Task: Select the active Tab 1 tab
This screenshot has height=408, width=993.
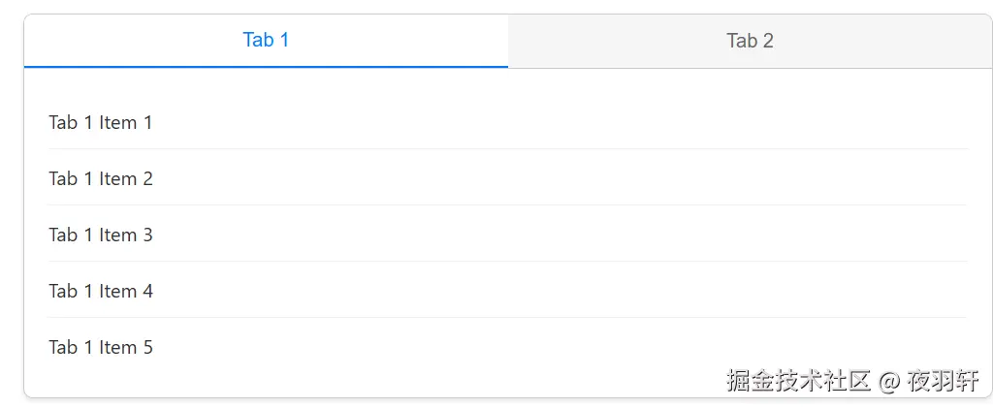Action: click(x=266, y=41)
